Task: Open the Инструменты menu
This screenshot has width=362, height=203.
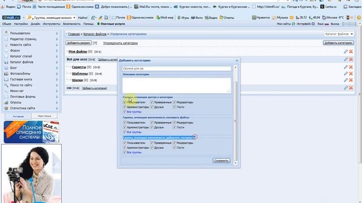Action: point(51,24)
